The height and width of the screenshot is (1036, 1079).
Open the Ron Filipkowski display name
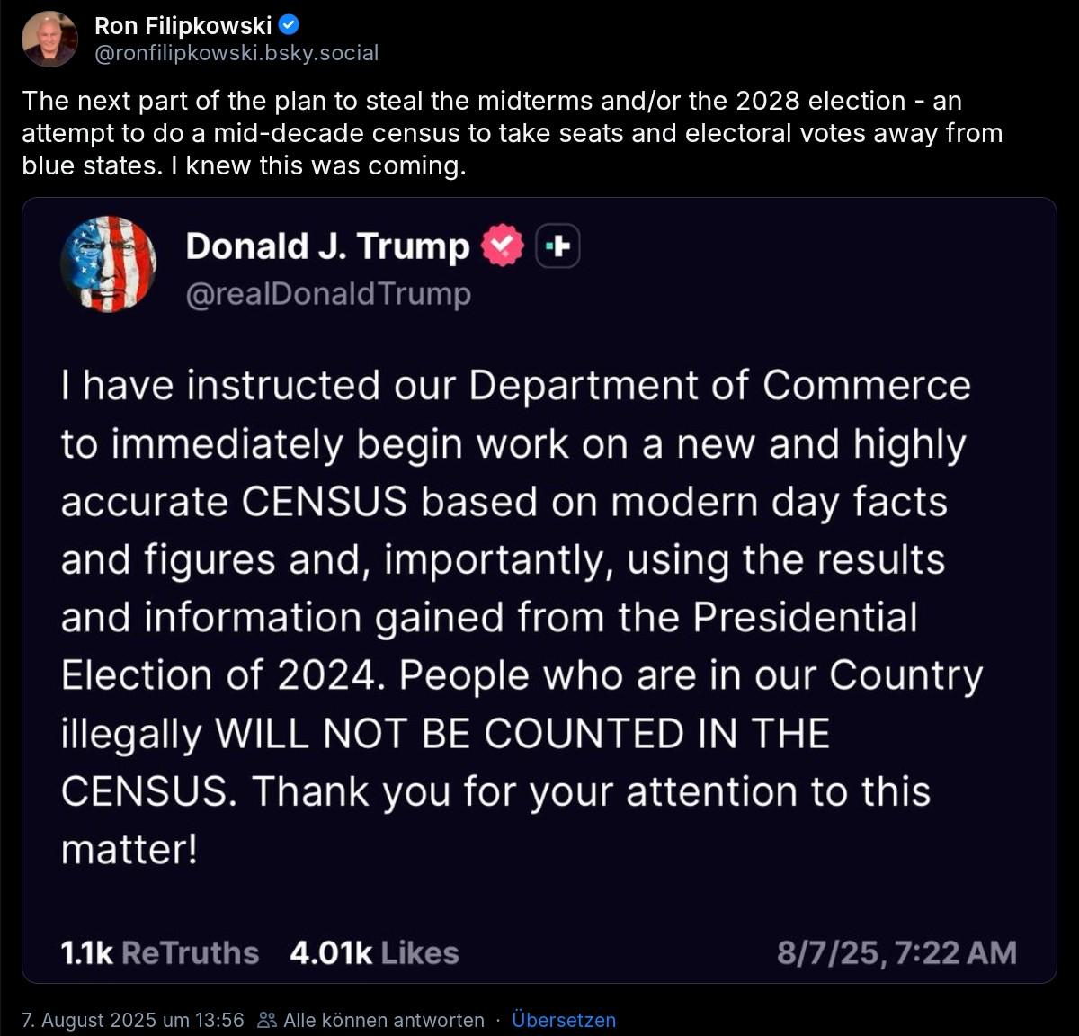coord(183,26)
